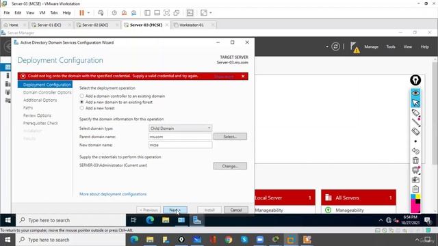Viewport: 438px width, 246px height.
Task: Open Server Manager Tools menu
Action: [x=391, y=47]
